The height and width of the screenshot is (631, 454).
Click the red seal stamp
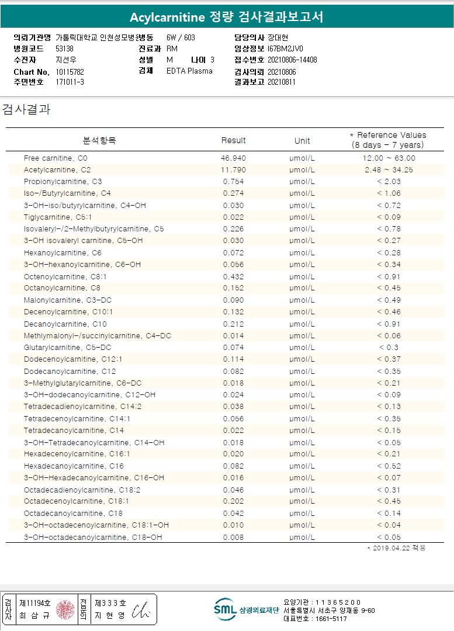pyautogui.click(x=65, y=609)
